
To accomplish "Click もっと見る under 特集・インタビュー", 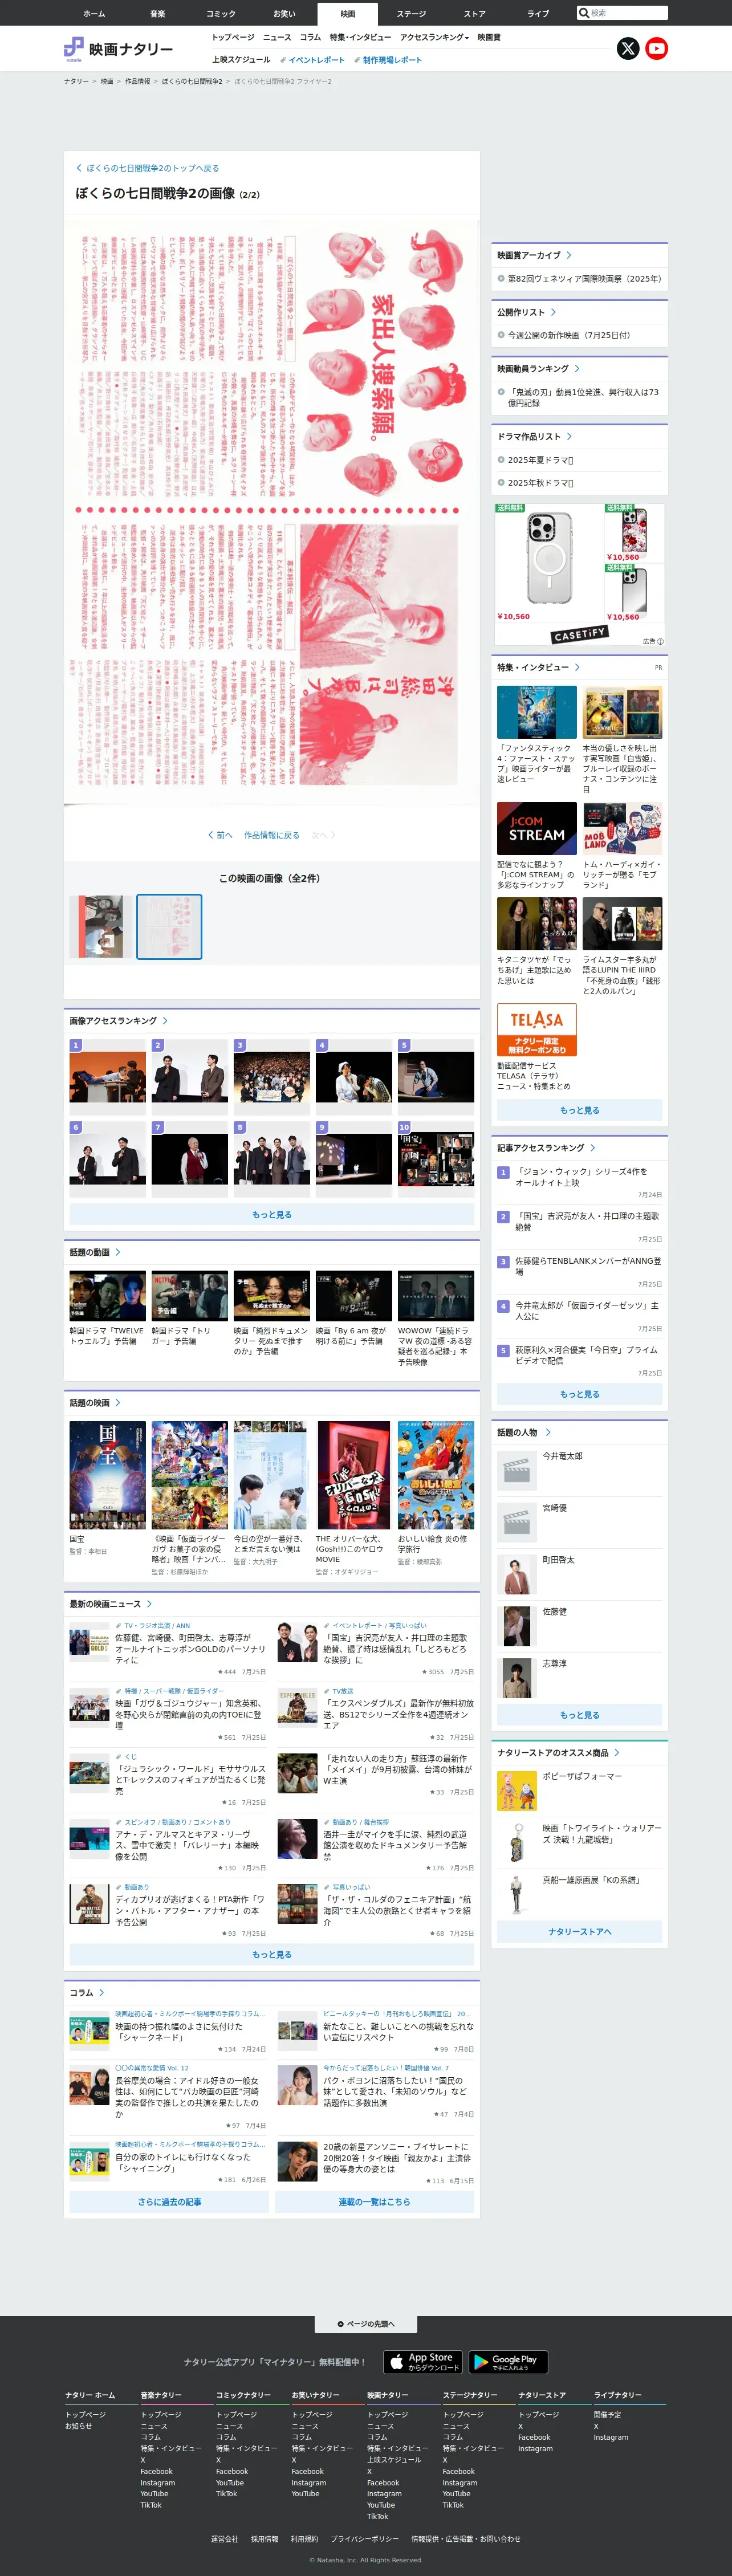I will [x=579, y=1110].
